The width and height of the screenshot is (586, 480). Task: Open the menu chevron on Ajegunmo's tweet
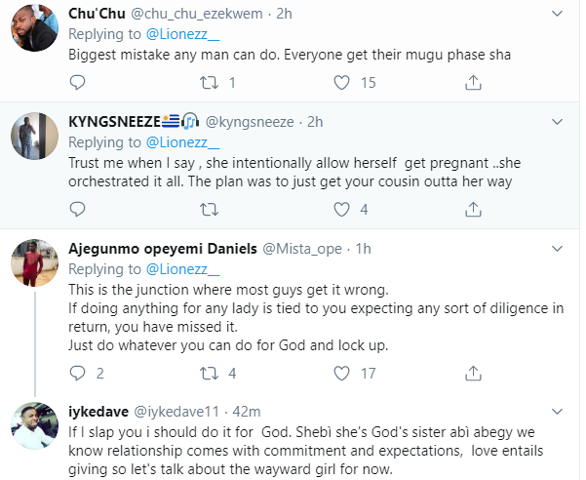557,249
